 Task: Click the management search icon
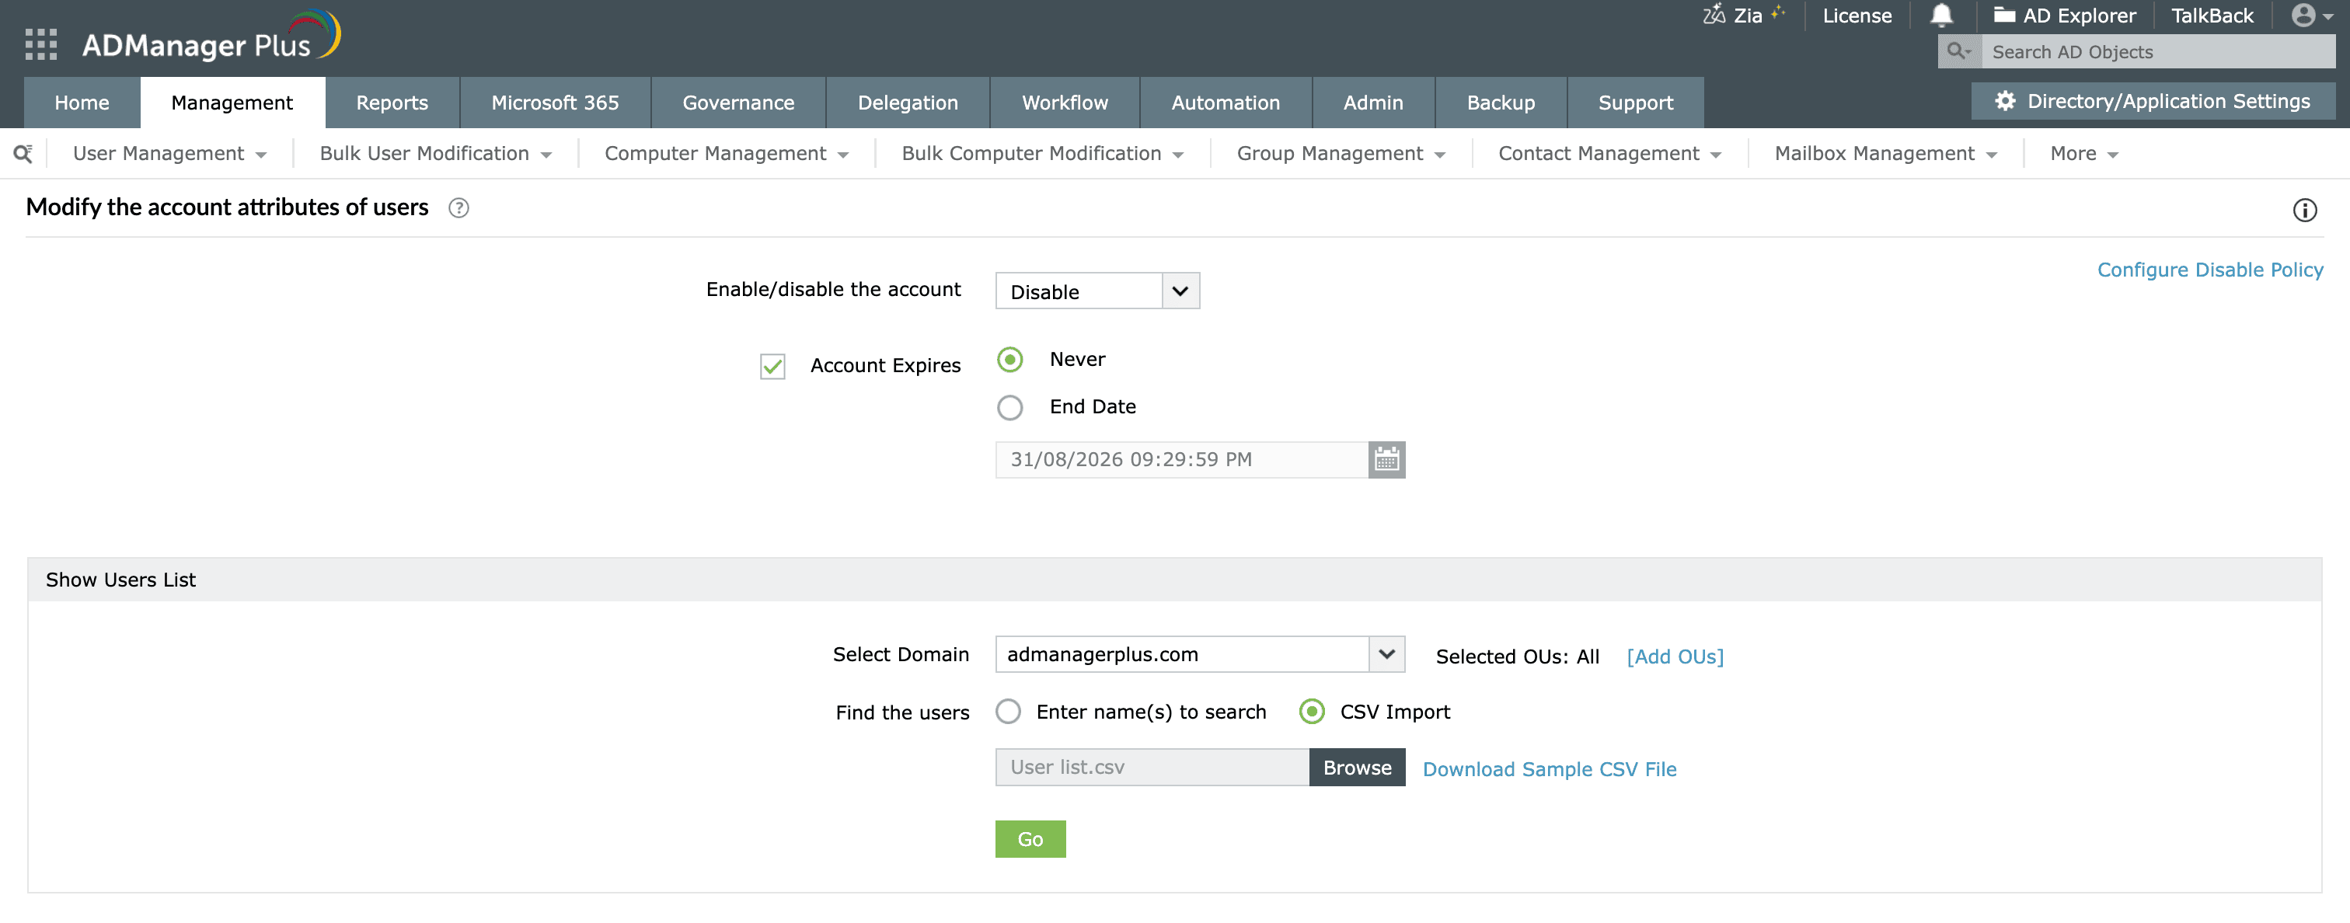point(24,153)
